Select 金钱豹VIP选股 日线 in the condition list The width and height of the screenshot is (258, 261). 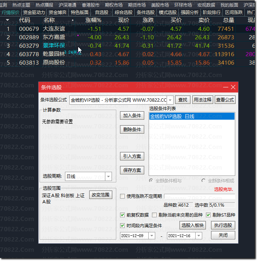[x=192, y=116]
